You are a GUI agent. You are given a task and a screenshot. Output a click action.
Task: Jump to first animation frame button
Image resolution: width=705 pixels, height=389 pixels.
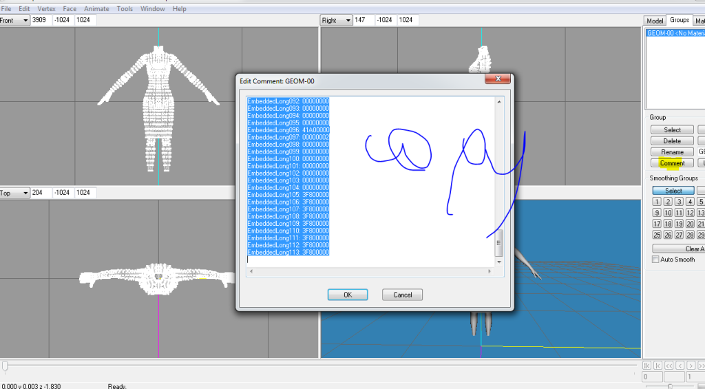coord(646,366)
